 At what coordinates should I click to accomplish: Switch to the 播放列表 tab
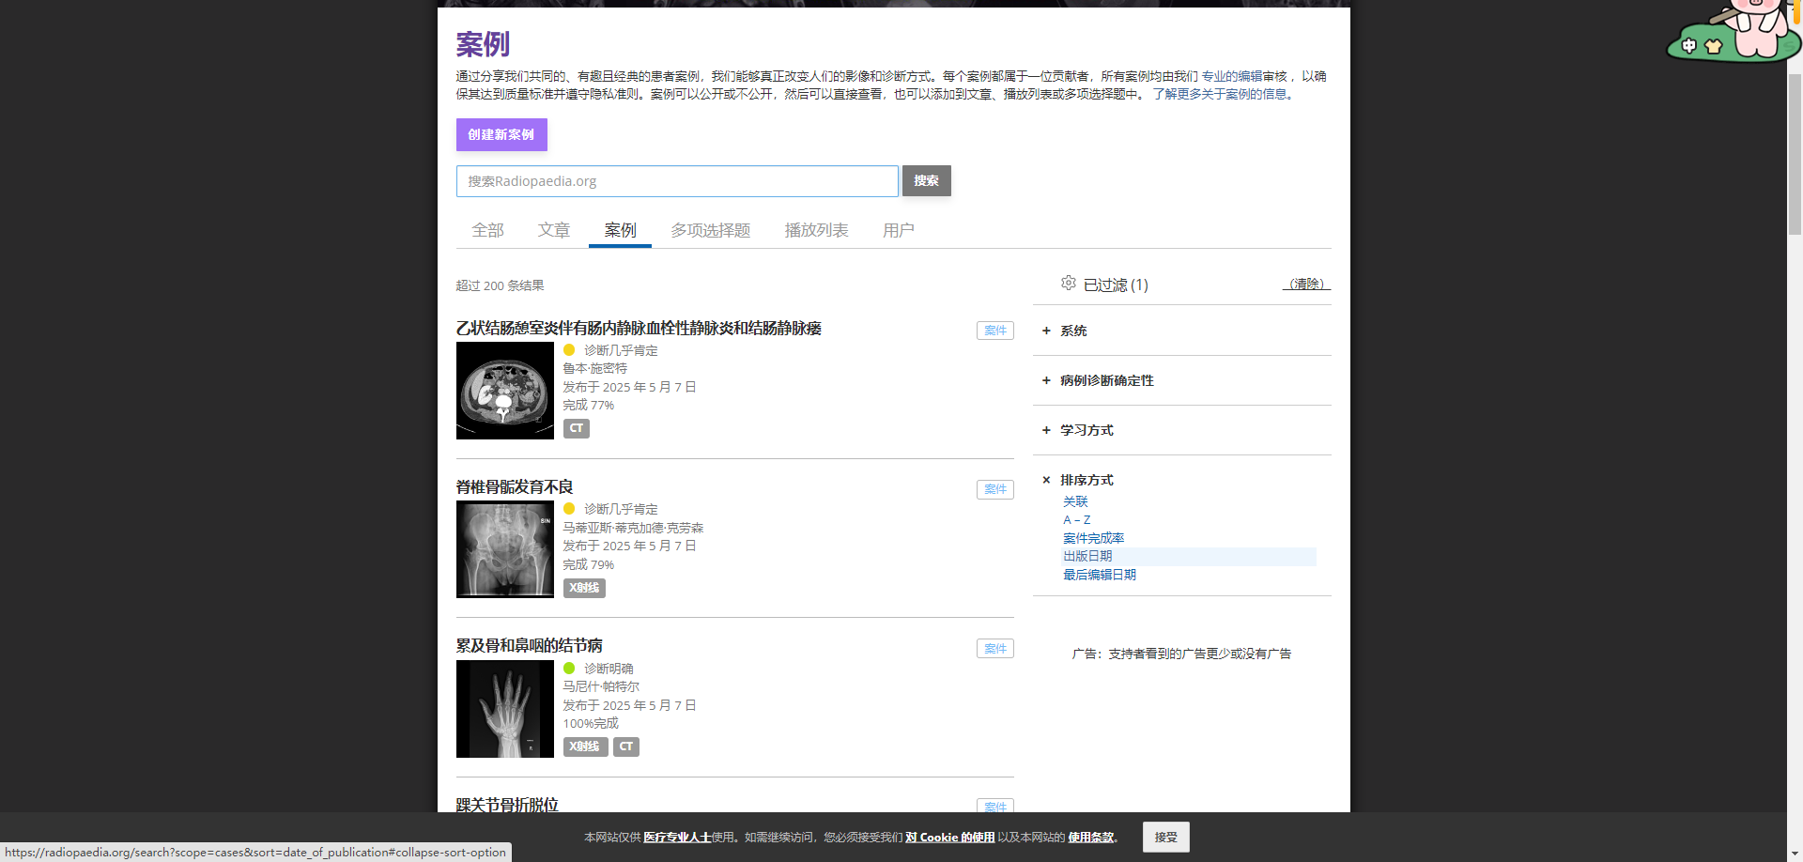[816, 230]
